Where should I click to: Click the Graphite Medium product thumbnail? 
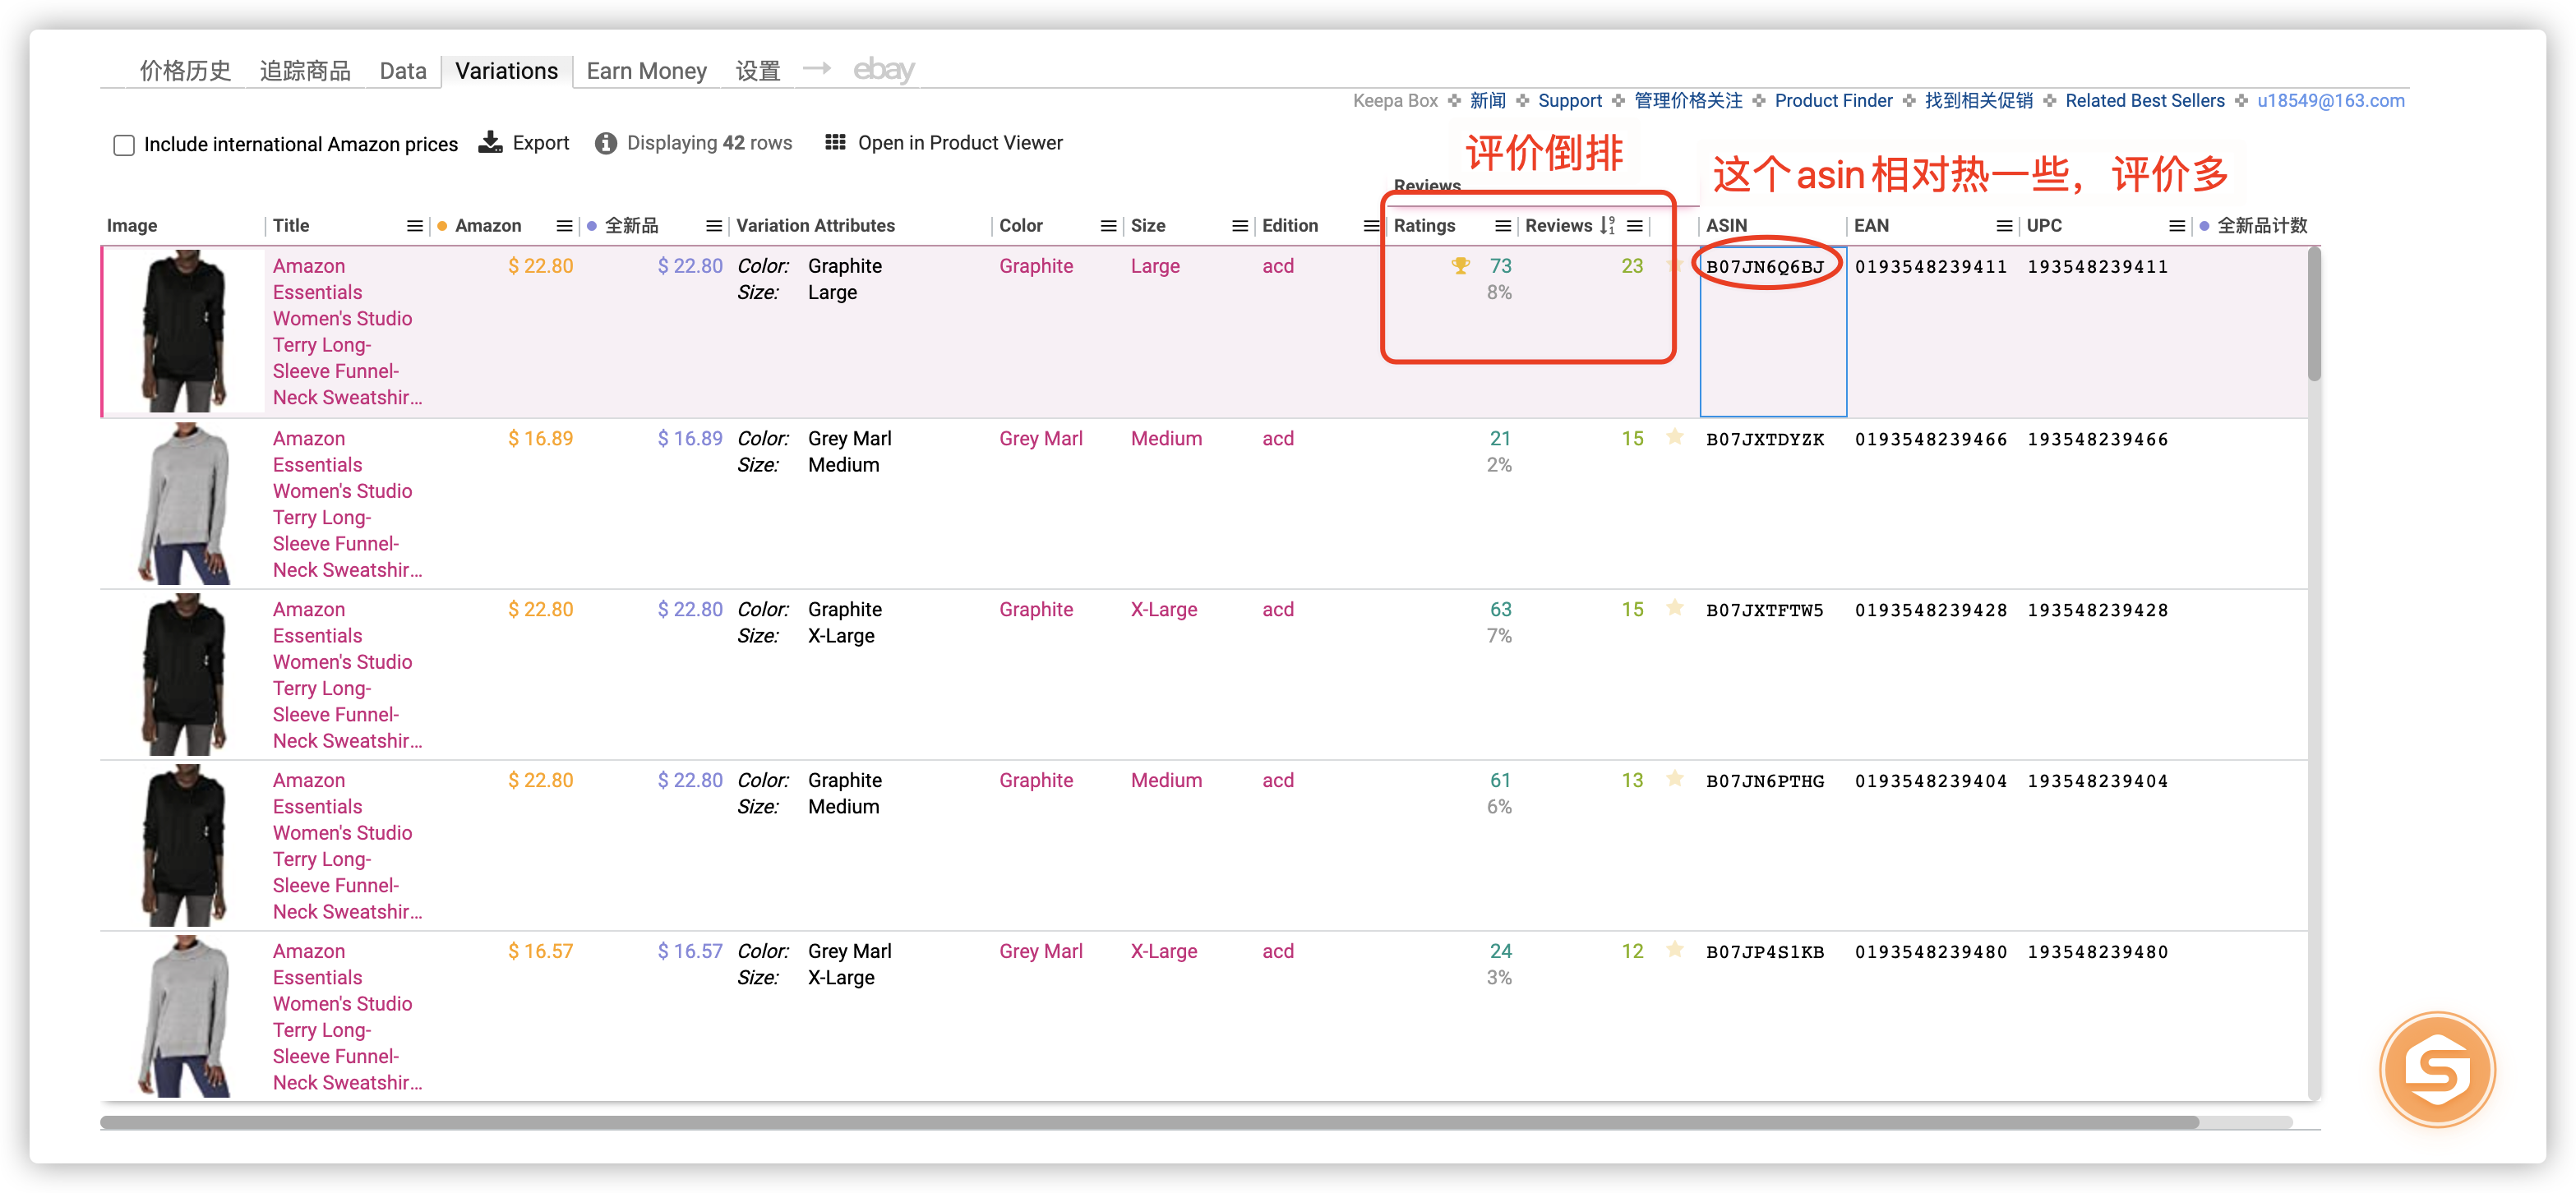(183, 845)
